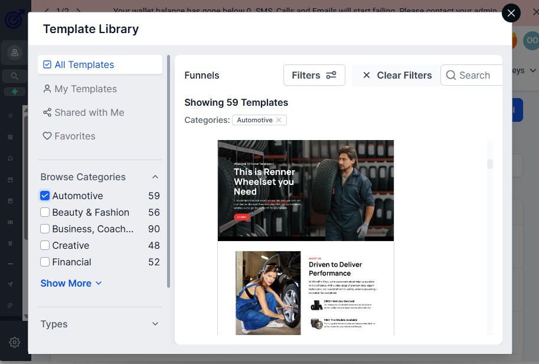Screen dimensions: 539x364
Task: Open the All Templates section
Action: click(x=100, y=64)
